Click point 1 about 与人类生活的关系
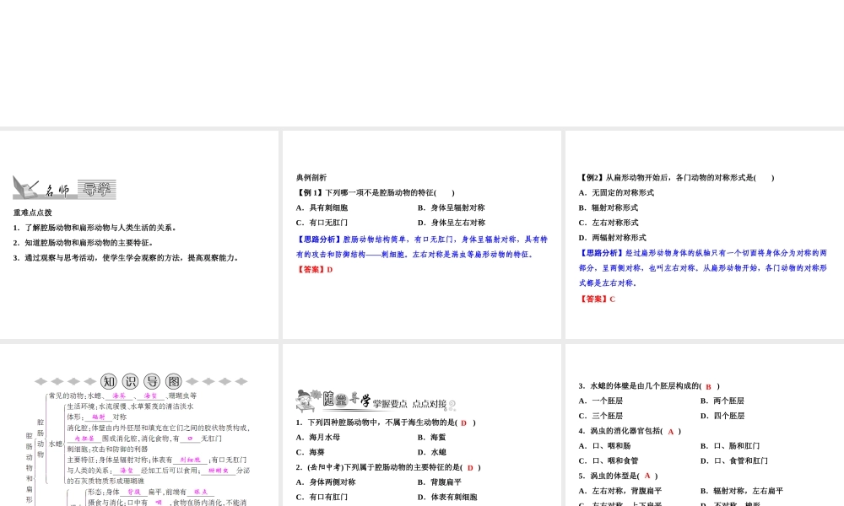Screen dimensions: 844x506 [95, 228]
